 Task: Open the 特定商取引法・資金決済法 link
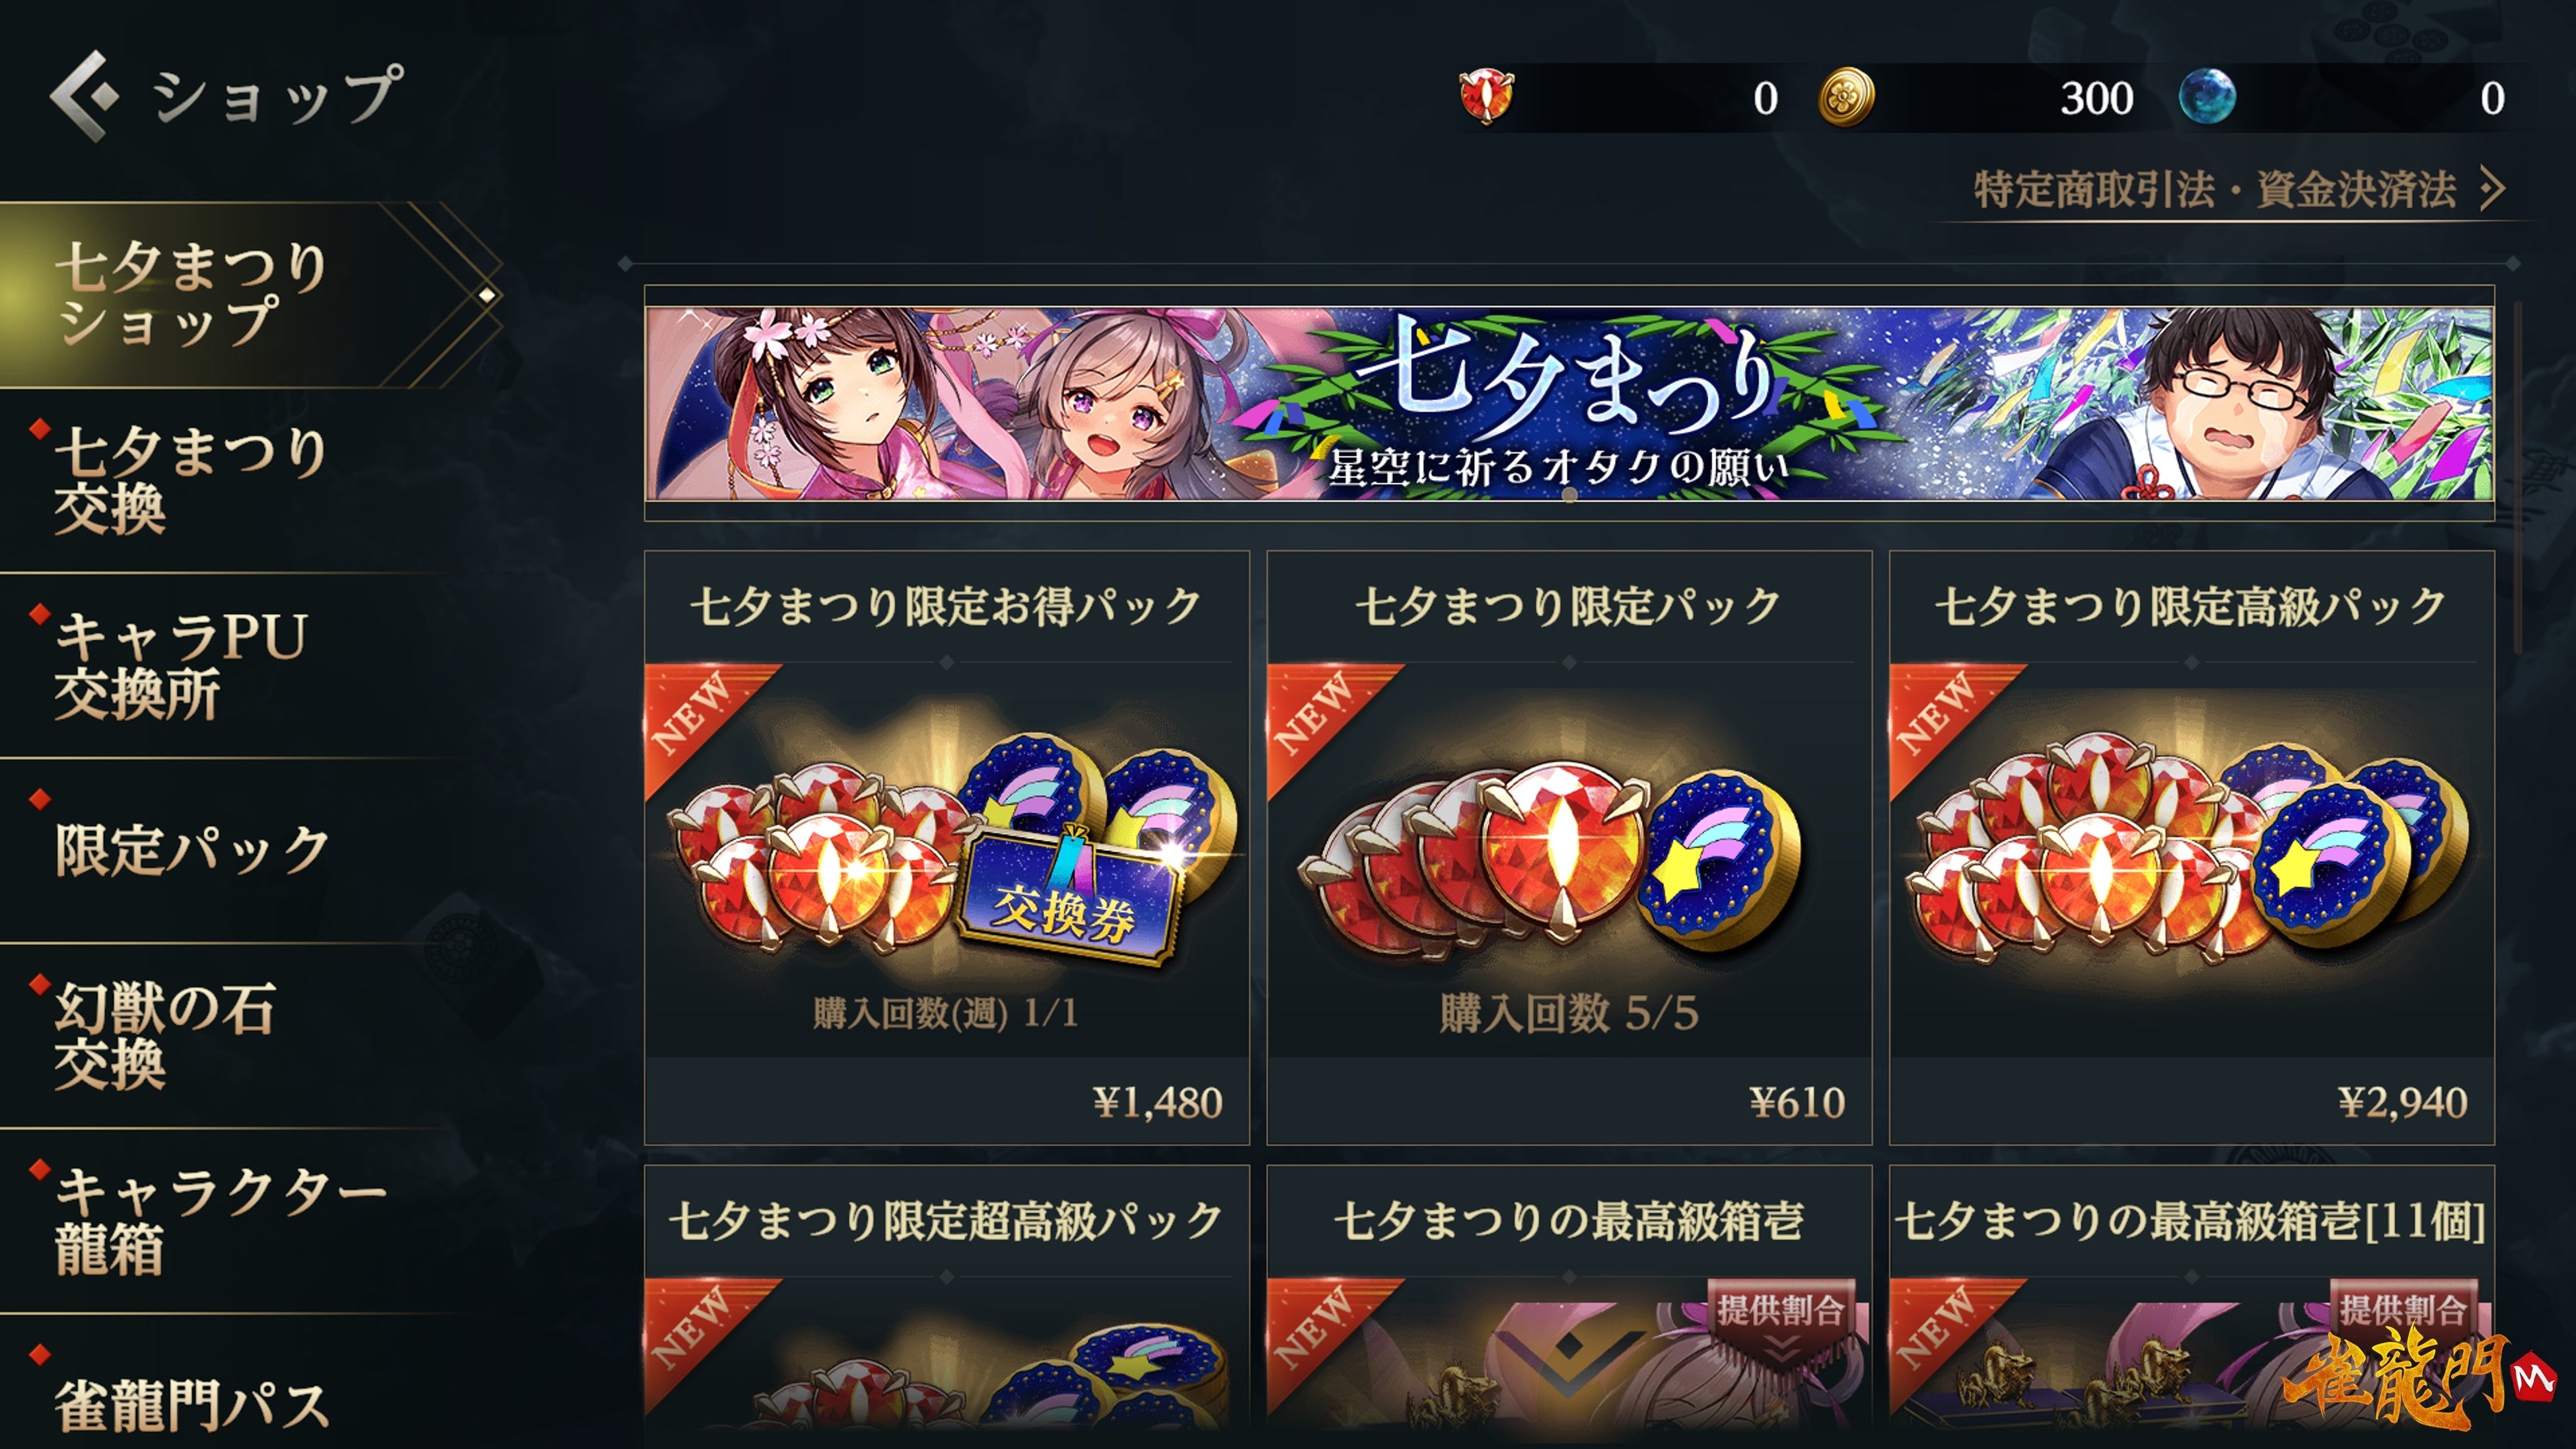click(2215, 189)
